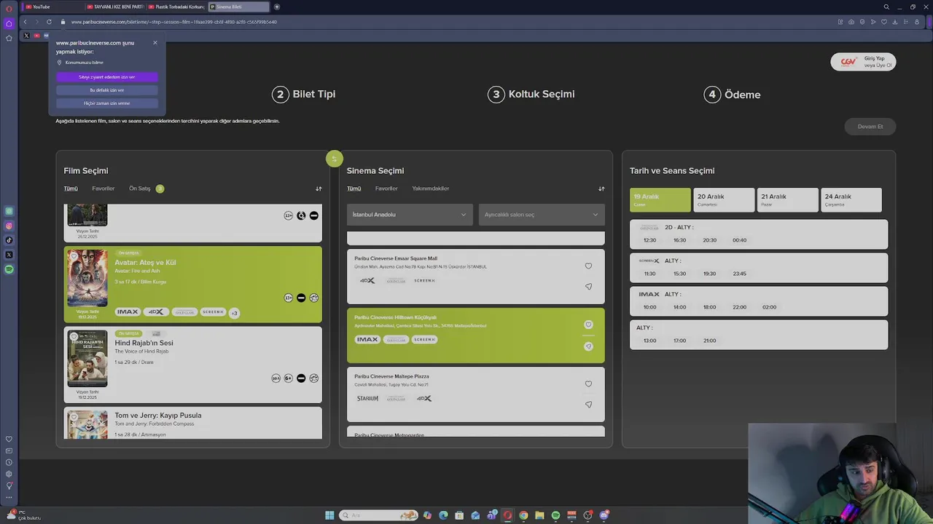Click 'Bu defalık izin ver' button
Image resolution: width=933 pixels, height=524 pixels.
point(107,90)
